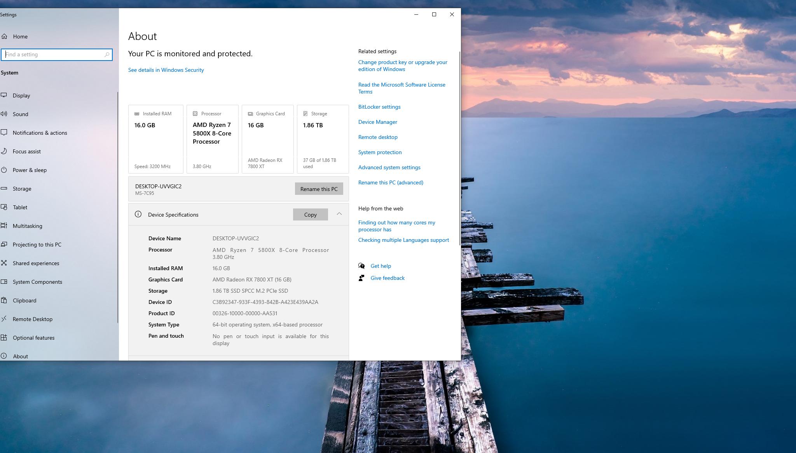Image resolution: width=796 pixels, height=453 pixels.
Task: Click the Give feedback person icon
Action: (x=361, y=278)
